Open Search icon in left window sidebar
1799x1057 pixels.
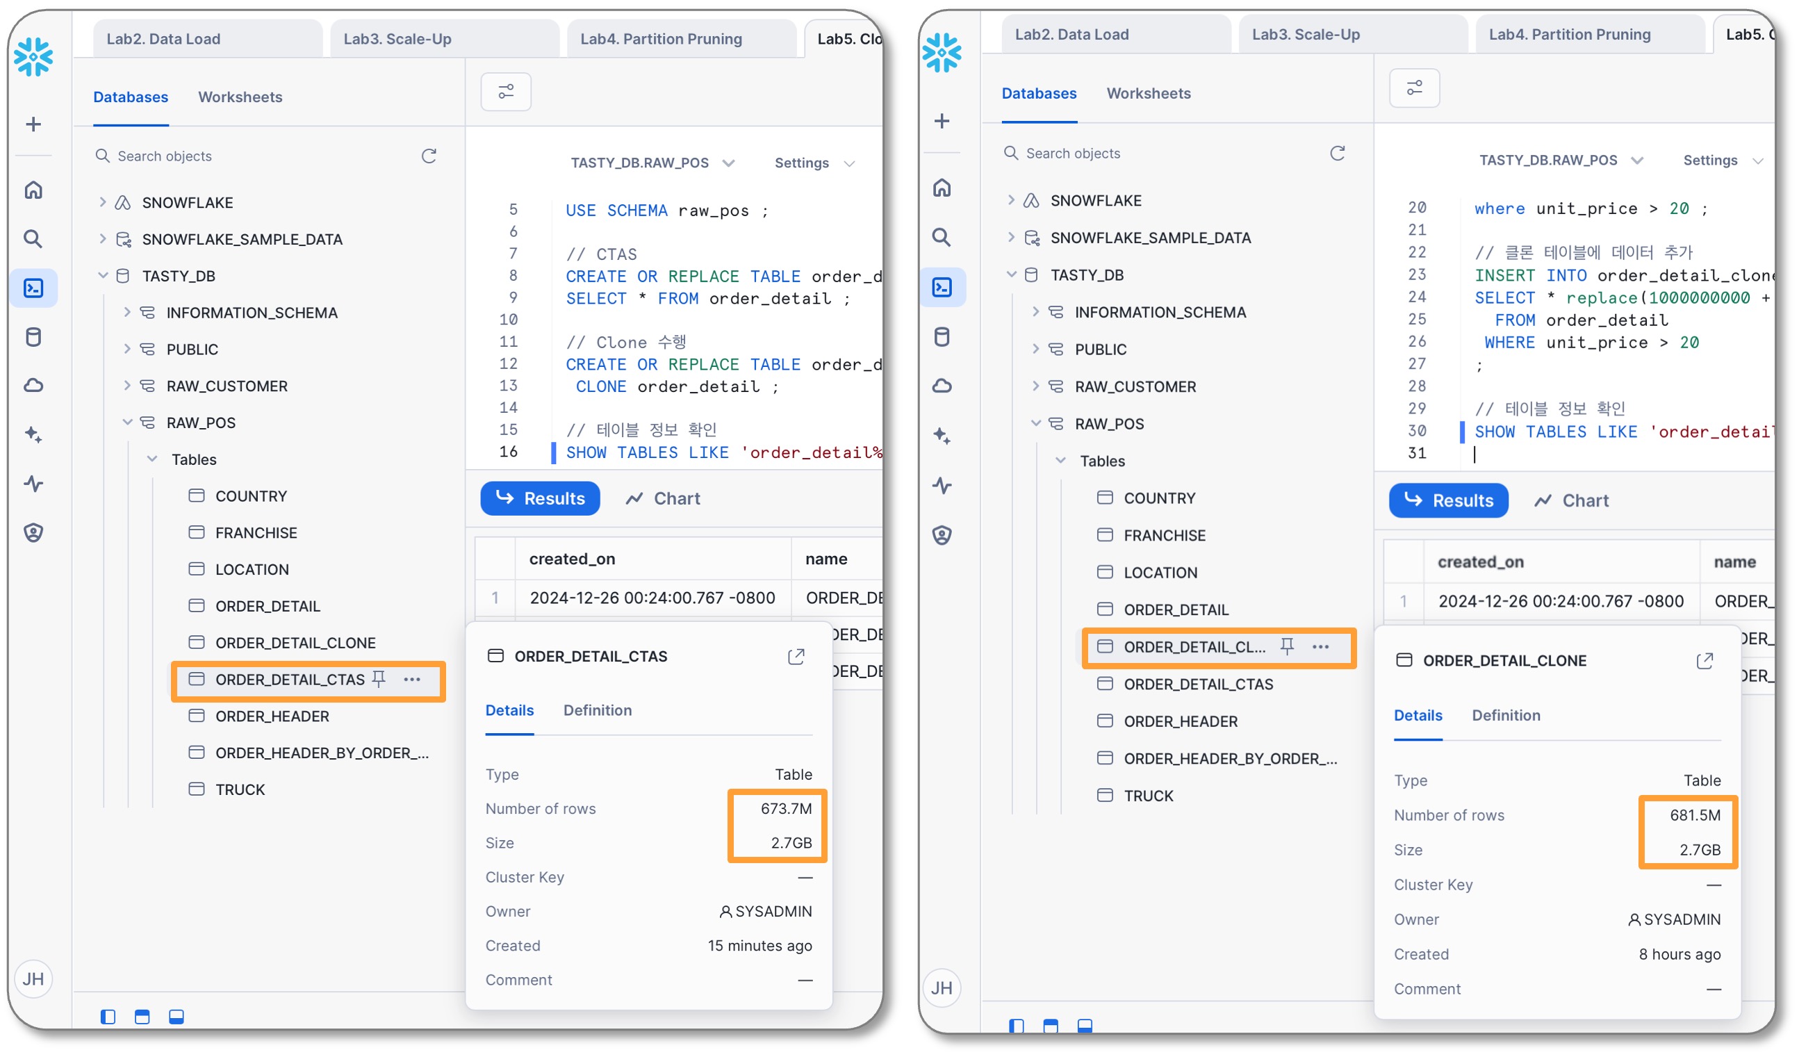point(33,238)
